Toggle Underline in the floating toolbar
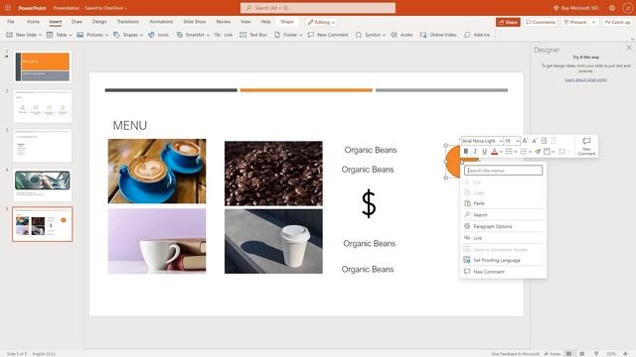The image size is (636, 357). [x=484, y=152]
